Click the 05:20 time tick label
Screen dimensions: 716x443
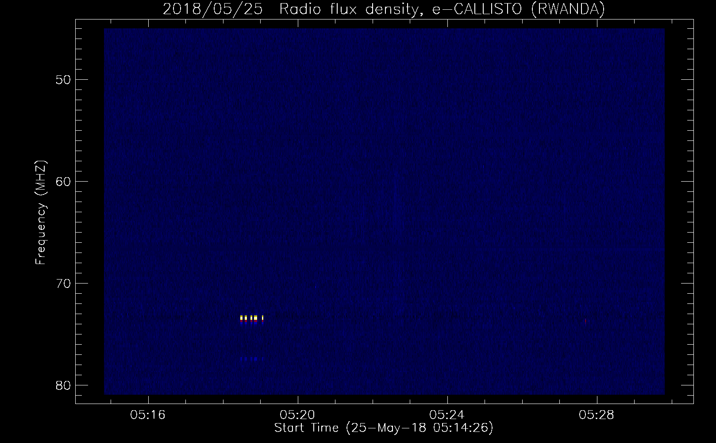[x=297, y=415]
